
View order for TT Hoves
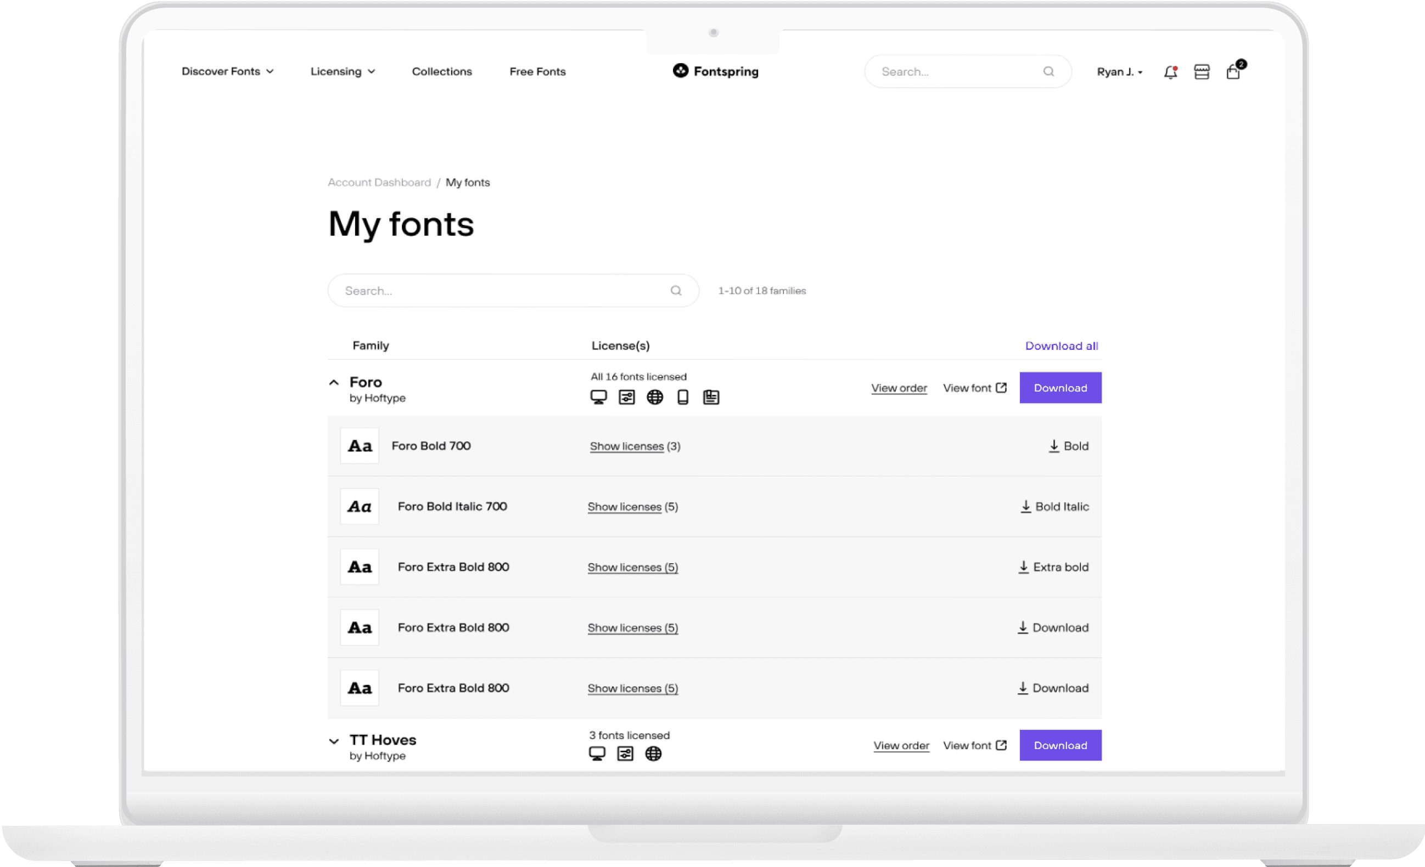902,746
